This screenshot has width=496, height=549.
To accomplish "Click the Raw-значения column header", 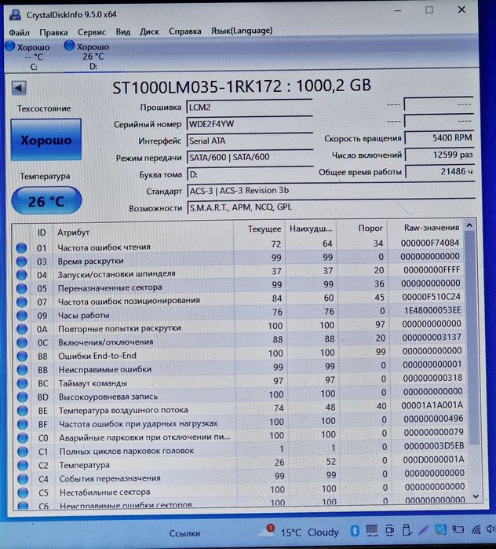I will 432,228.
